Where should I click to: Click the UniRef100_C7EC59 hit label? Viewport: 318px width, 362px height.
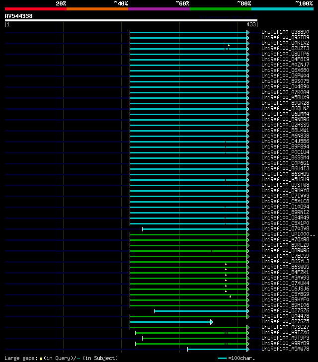(x=285, y=256)
